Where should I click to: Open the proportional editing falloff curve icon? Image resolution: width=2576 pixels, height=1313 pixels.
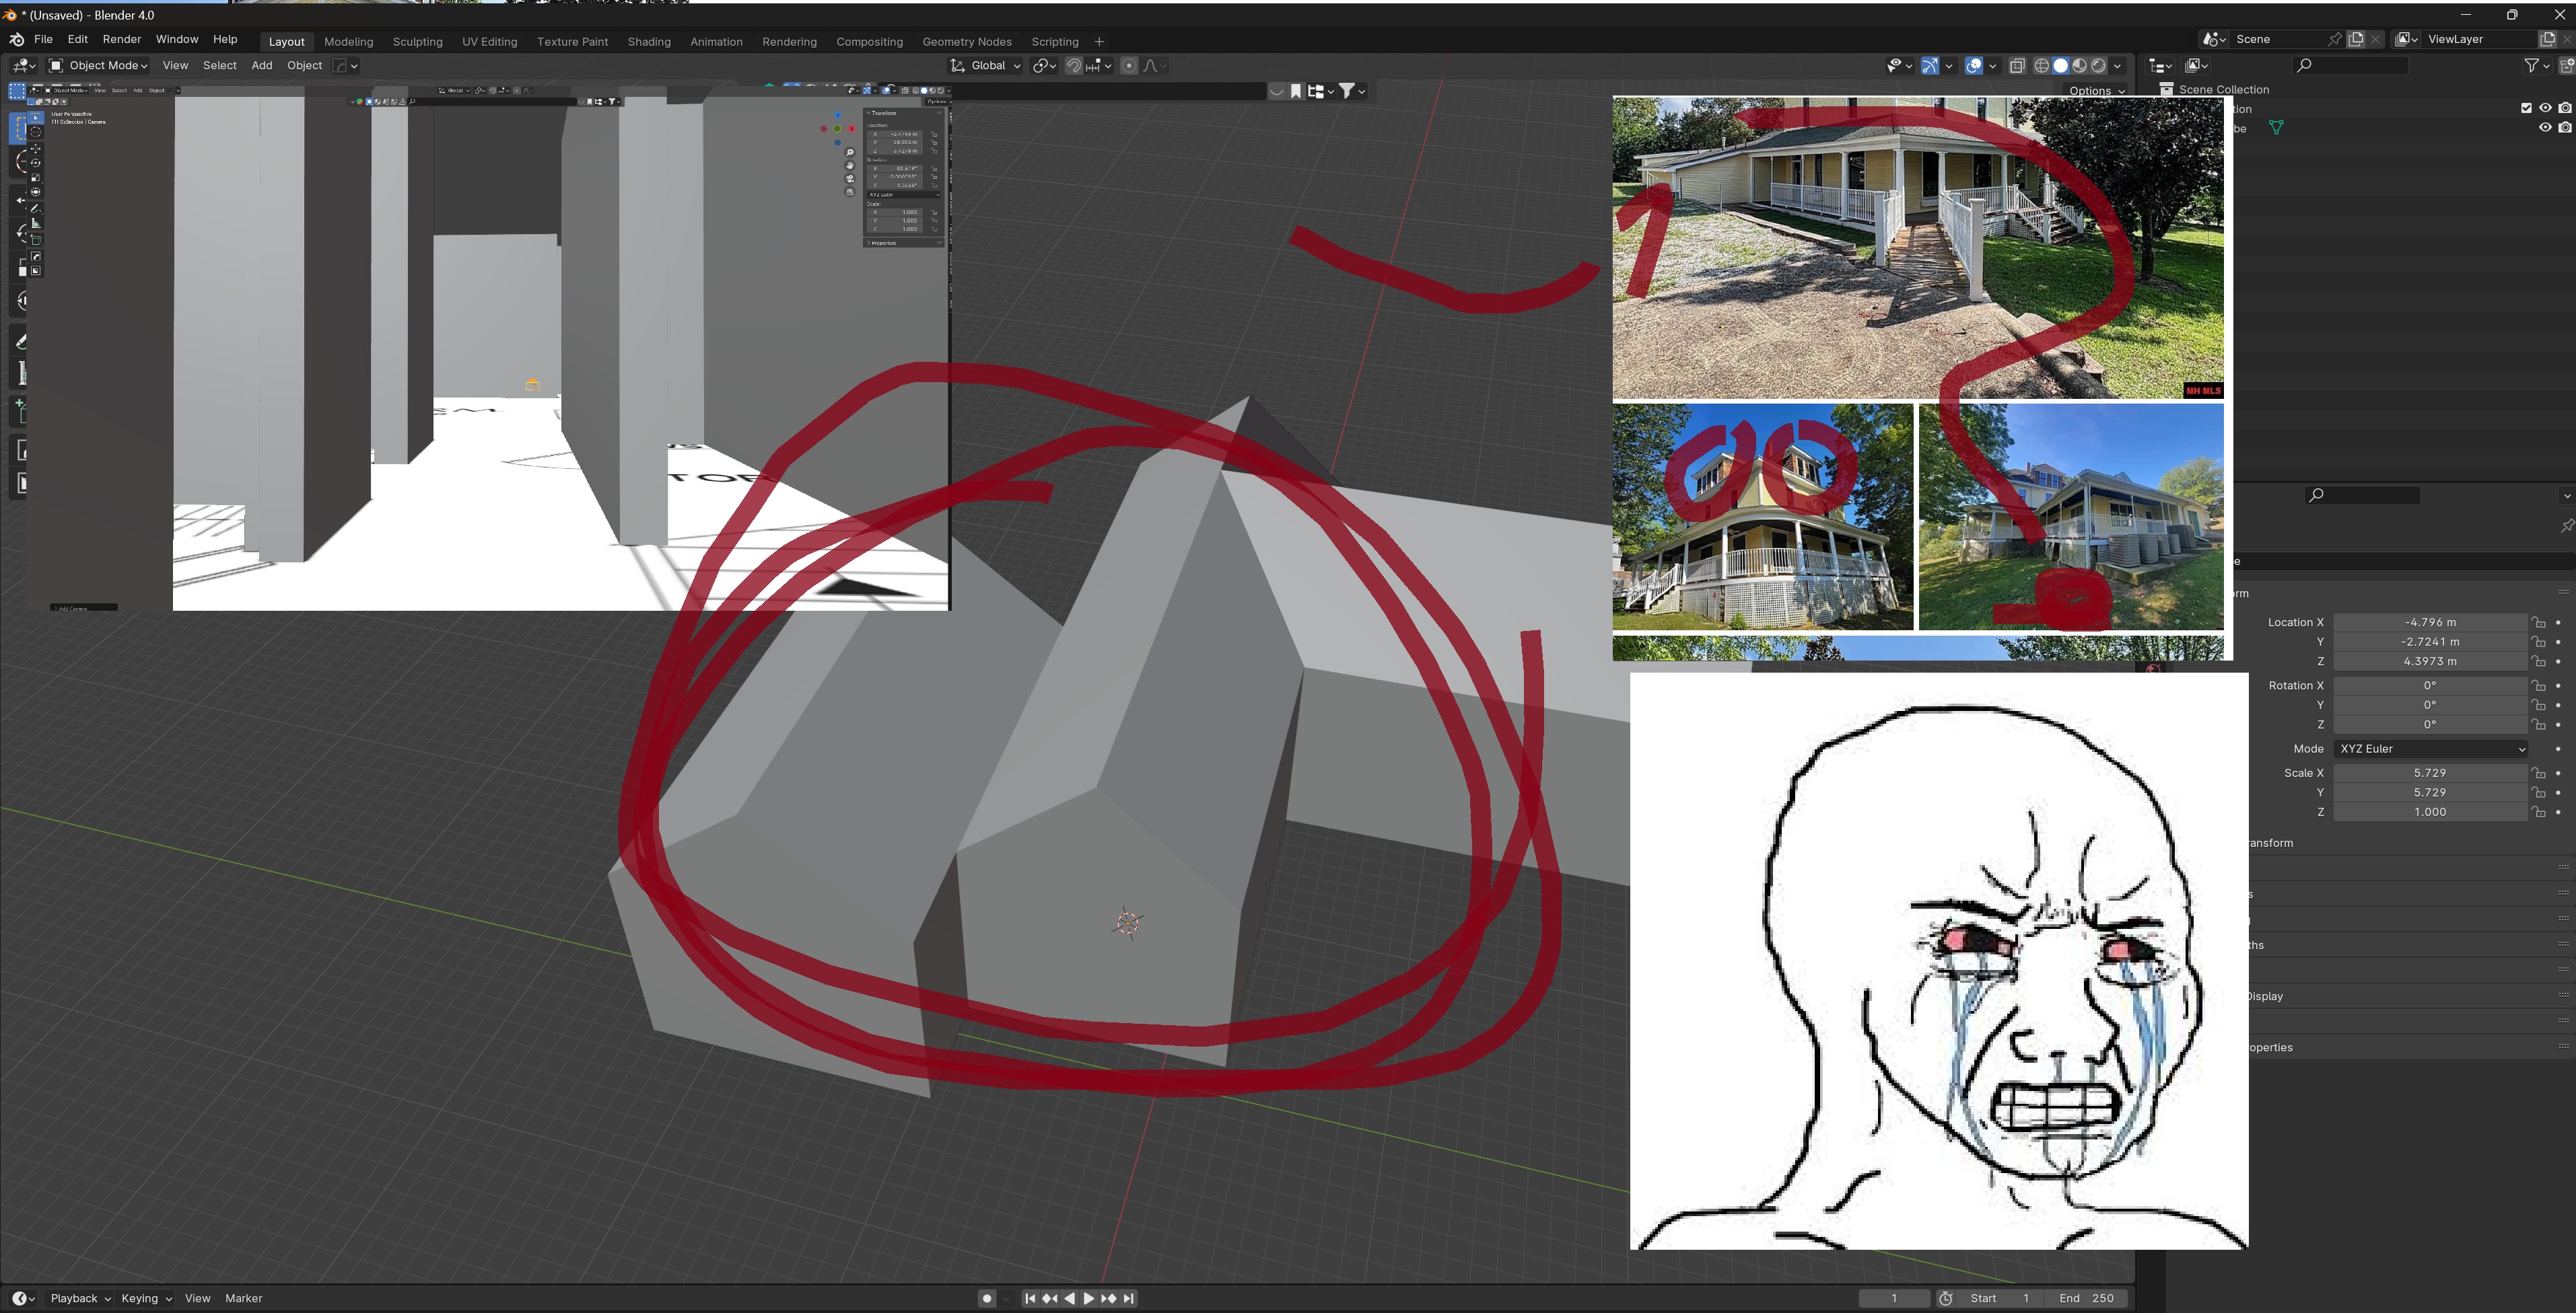1154,66
